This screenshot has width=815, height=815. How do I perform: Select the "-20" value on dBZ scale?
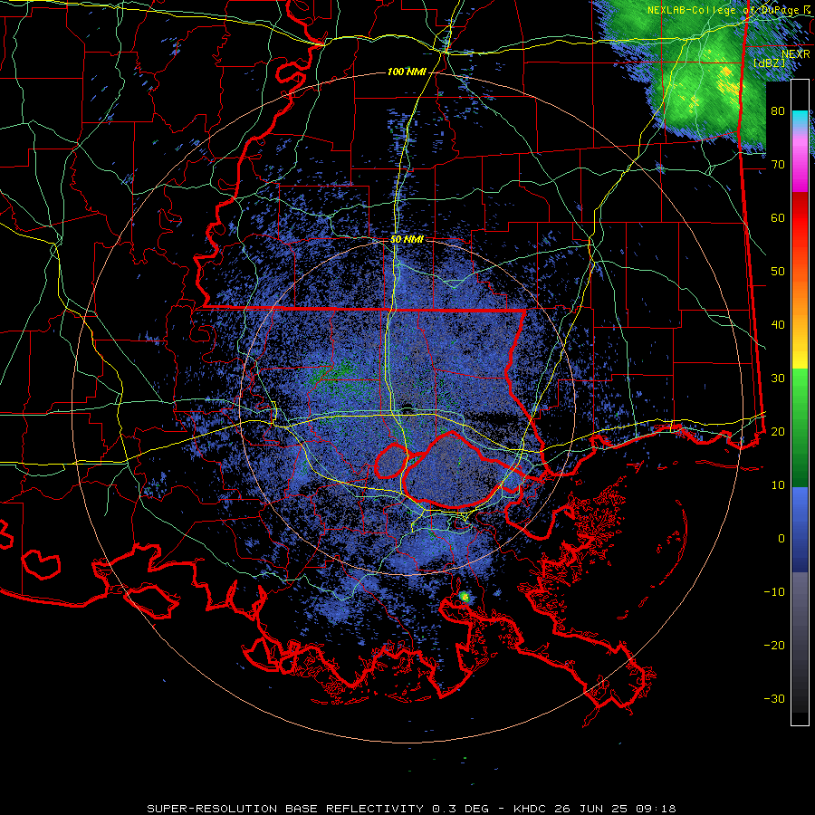774,645
